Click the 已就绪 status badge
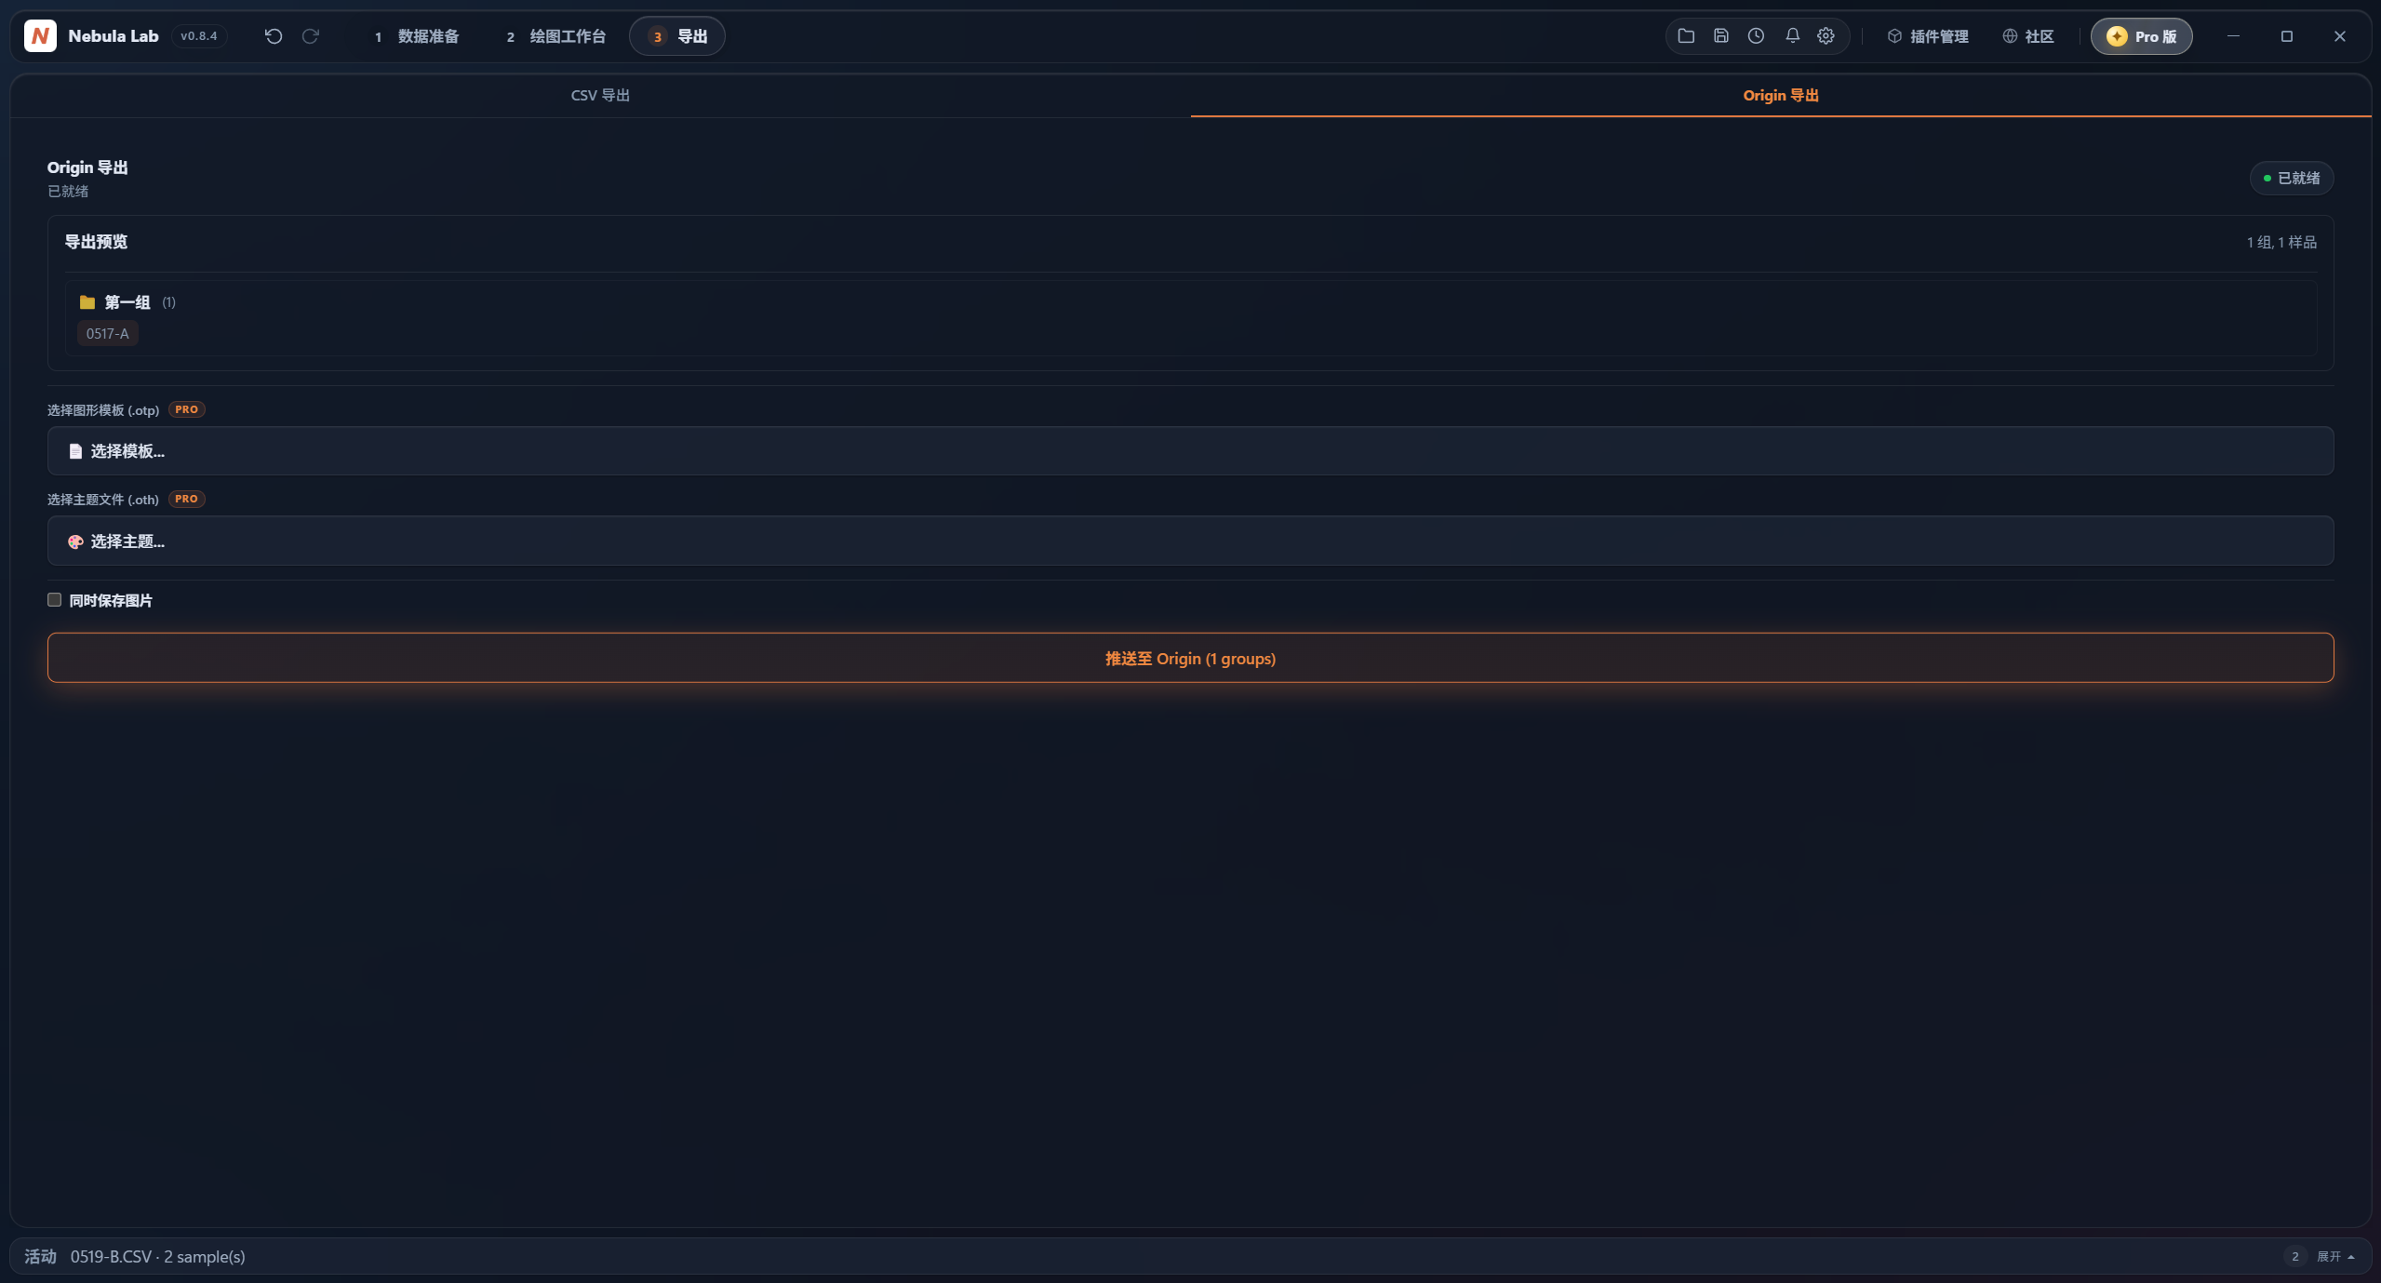The image size is (2381, 1283). (x=2292, y=178)
